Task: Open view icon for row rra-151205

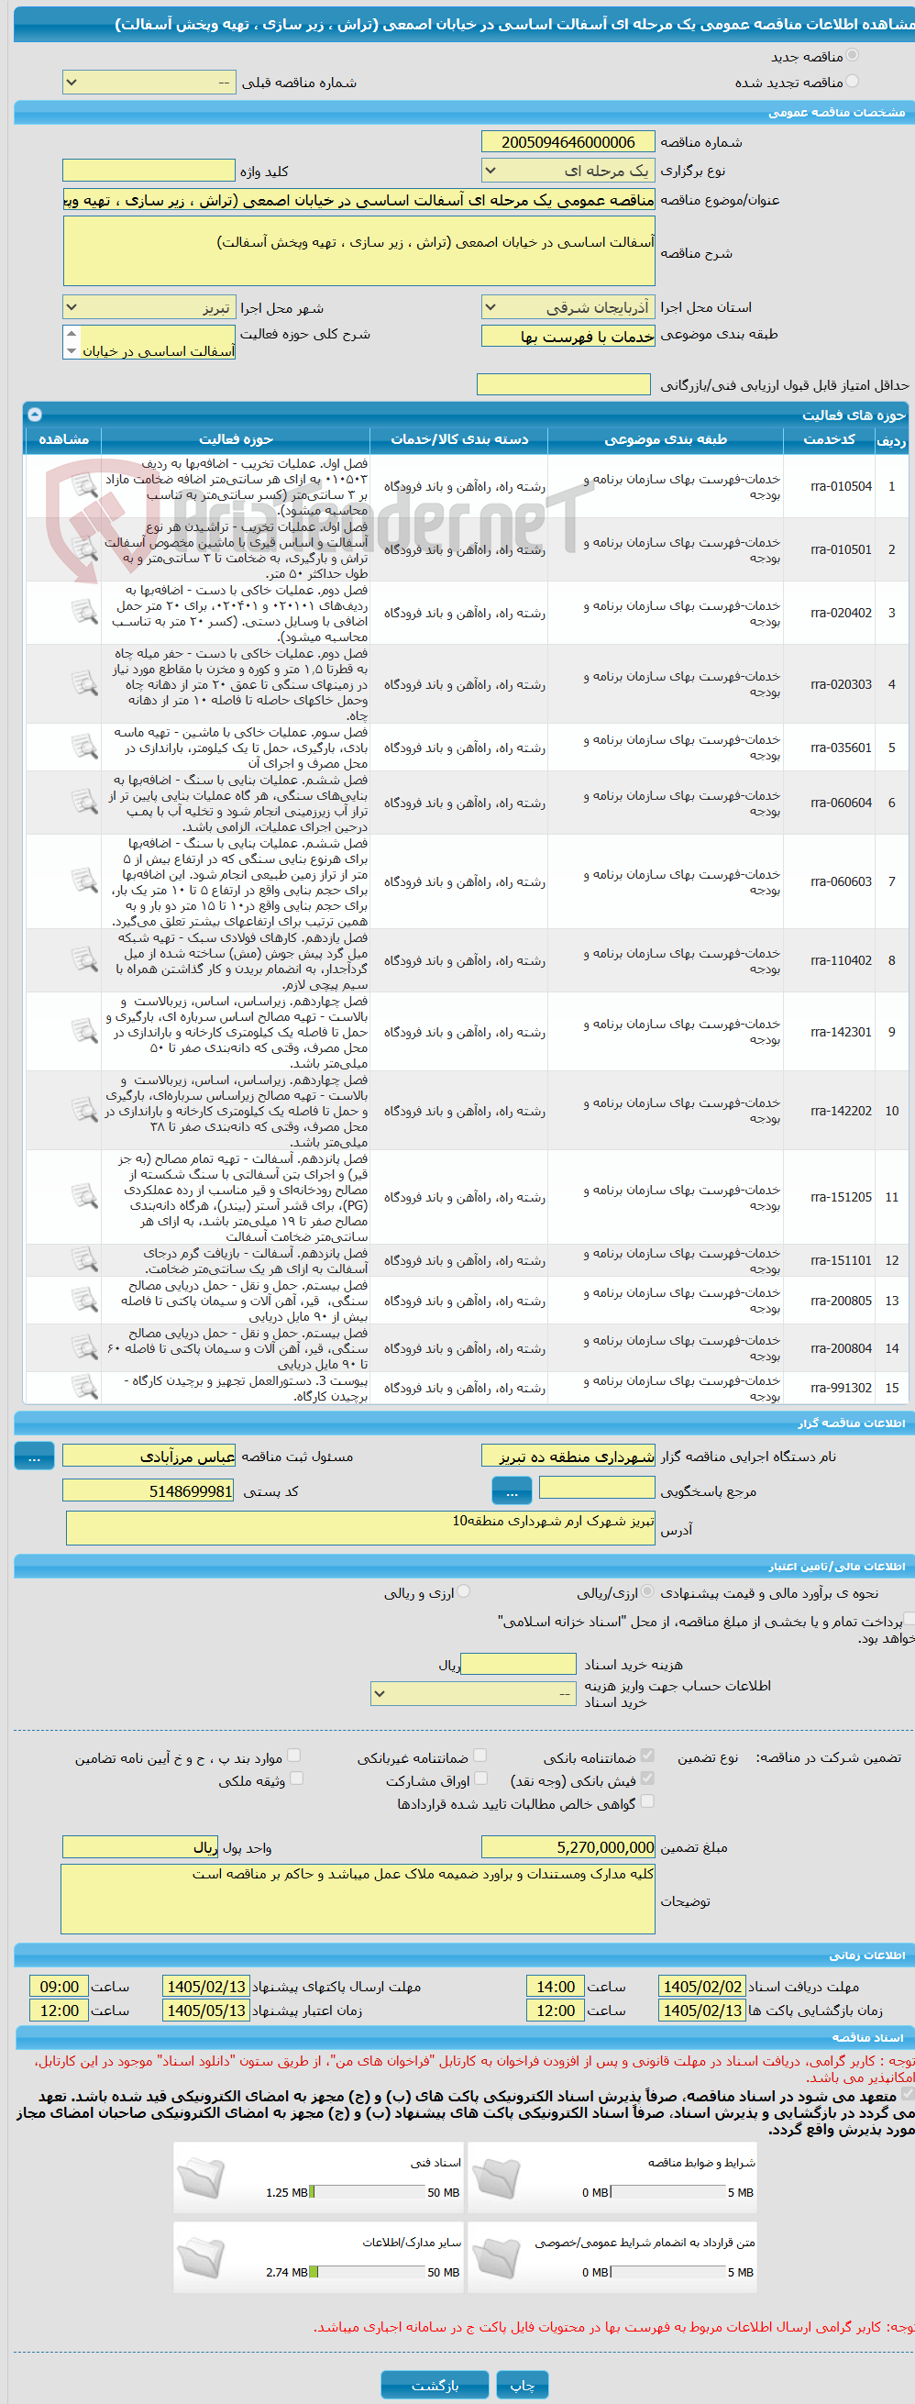Action: pos(85,1196)
